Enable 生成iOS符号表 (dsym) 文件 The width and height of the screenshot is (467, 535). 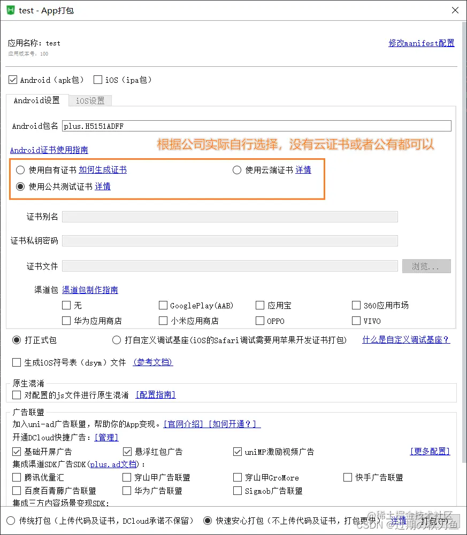click(x=17, y=362)
